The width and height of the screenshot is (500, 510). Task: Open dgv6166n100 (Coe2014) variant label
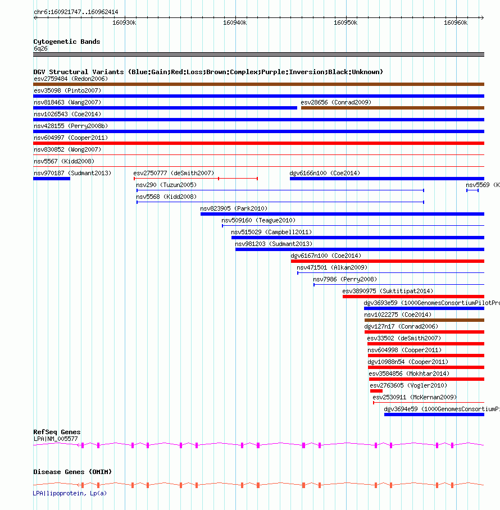tap(325, 173)
